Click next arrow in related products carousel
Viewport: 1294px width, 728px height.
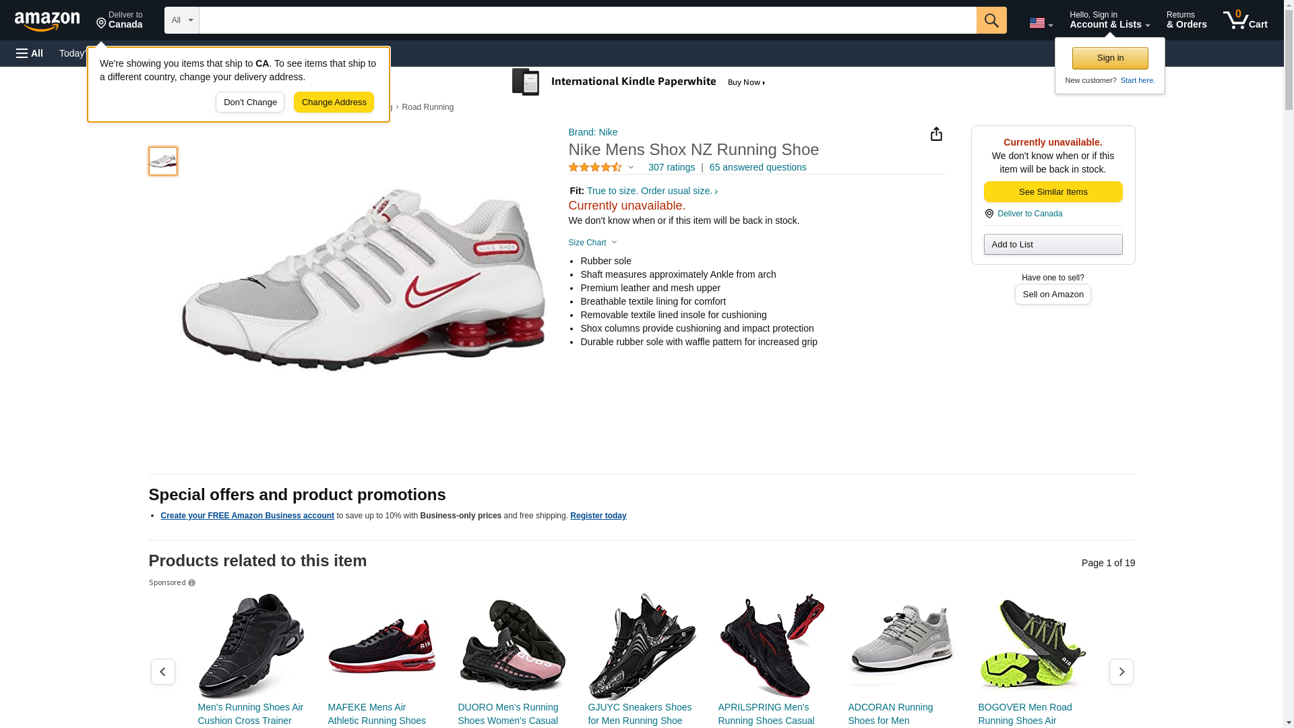[1121, 671]
